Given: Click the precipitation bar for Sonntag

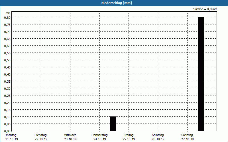Looking at the screenshot, I should tap(201, 74).
